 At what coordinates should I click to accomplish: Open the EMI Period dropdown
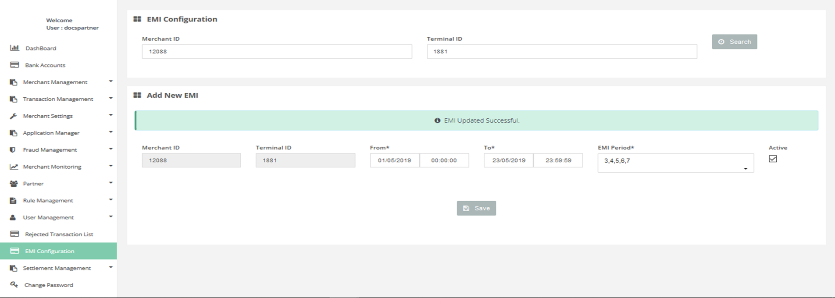[675, 163]
